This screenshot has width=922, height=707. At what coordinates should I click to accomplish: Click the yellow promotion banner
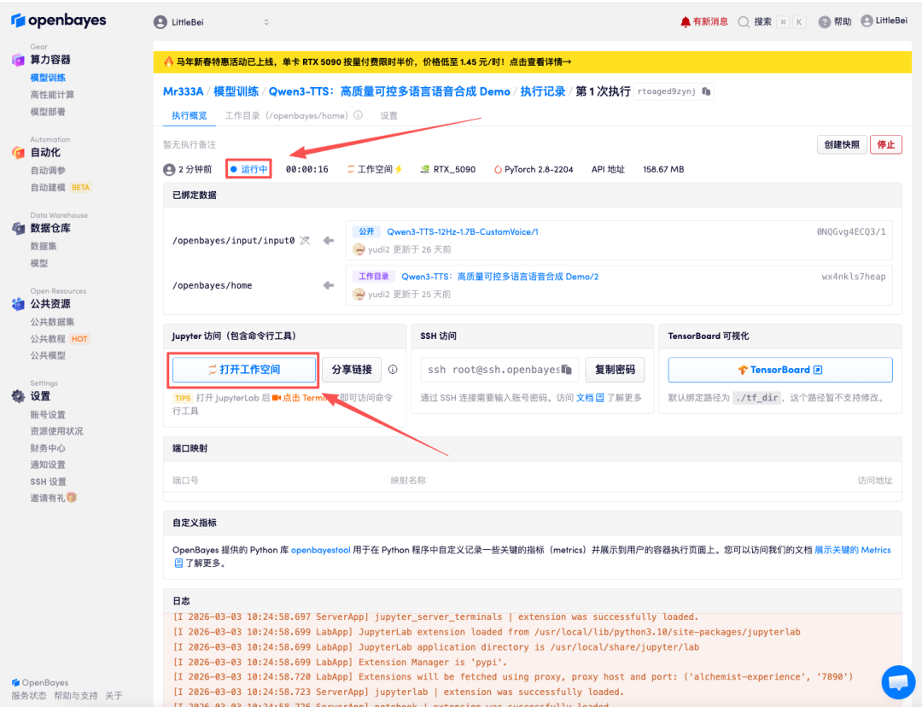pyautogui.click(x=533, y=61)
